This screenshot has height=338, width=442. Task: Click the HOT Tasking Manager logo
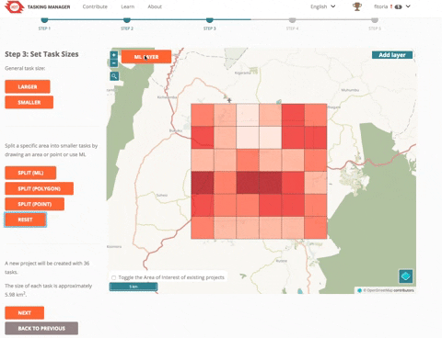(14, 6)
